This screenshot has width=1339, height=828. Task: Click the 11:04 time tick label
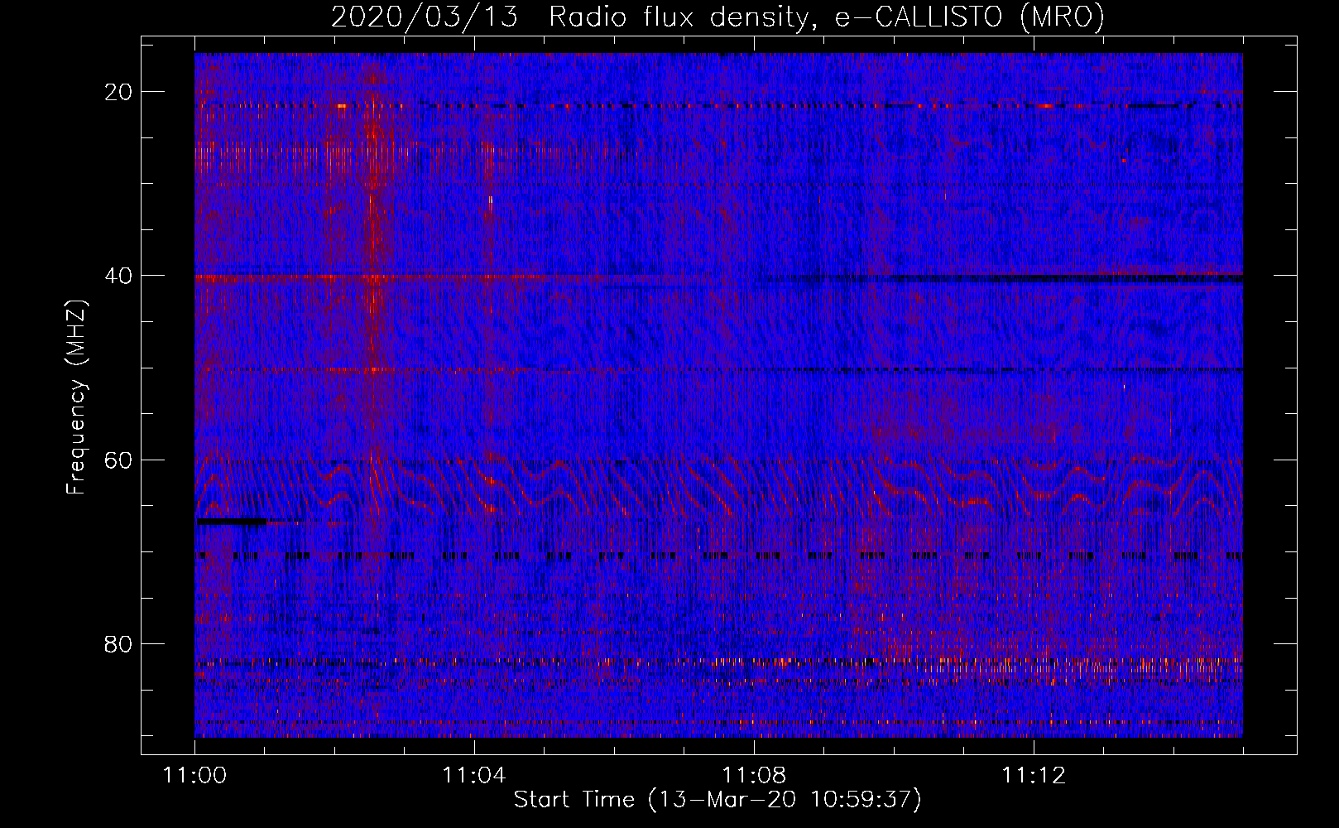(x=473, y=776)
